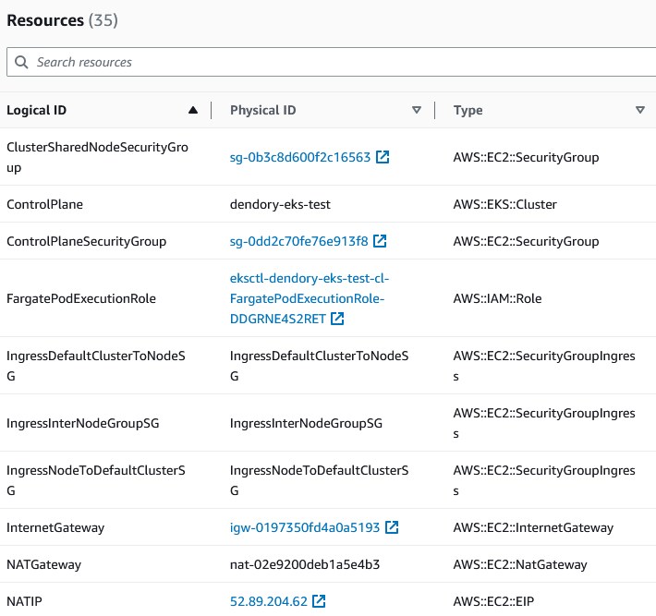Click the Logical ID column header

(x=37, y=110)
